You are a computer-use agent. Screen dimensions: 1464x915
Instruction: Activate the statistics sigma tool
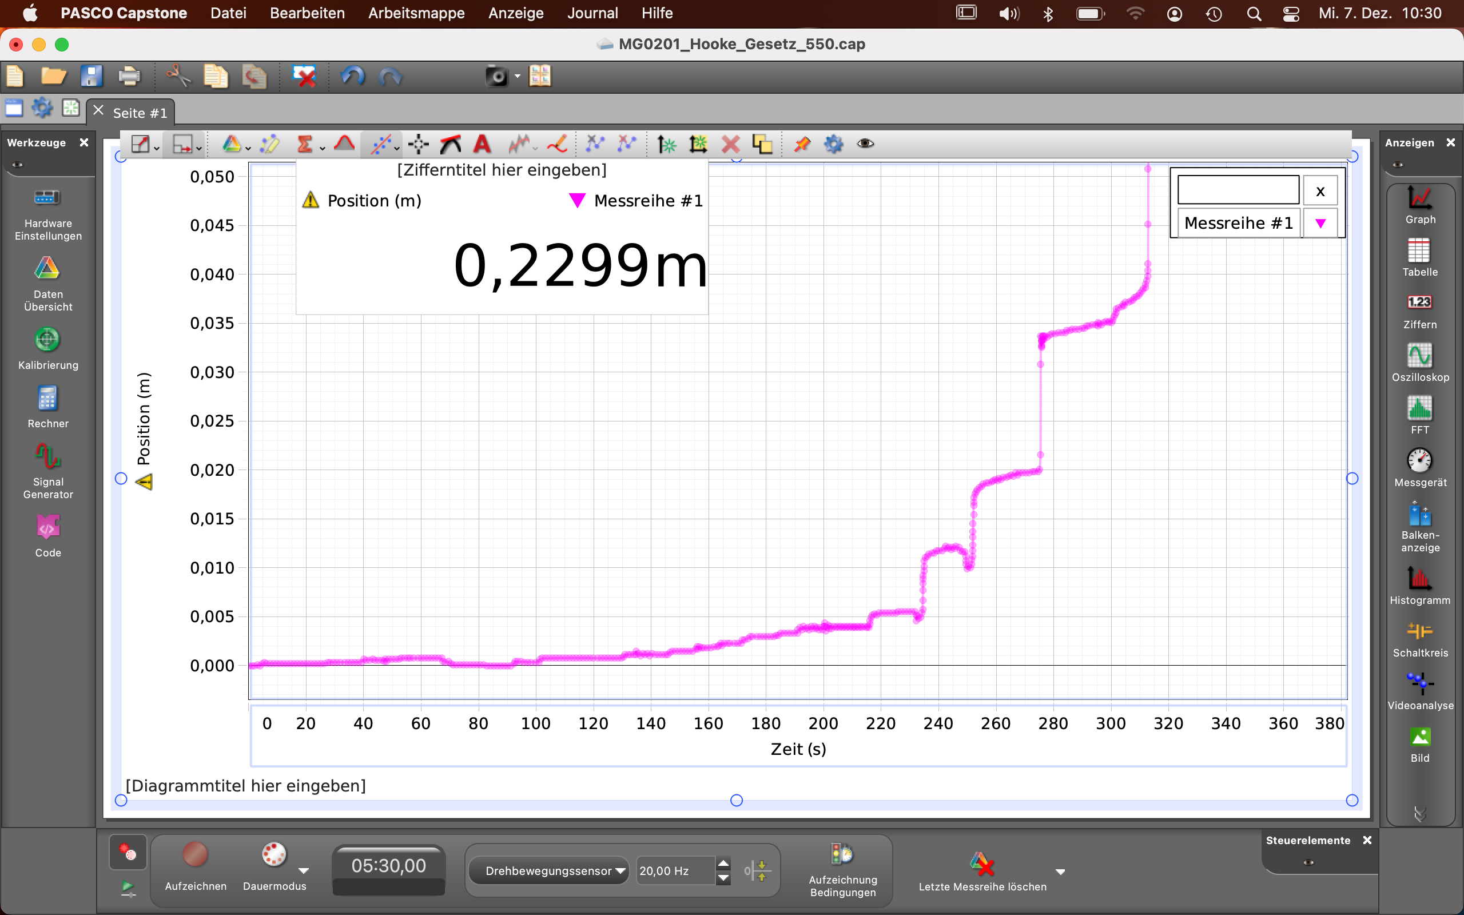(x=305, y=144)
